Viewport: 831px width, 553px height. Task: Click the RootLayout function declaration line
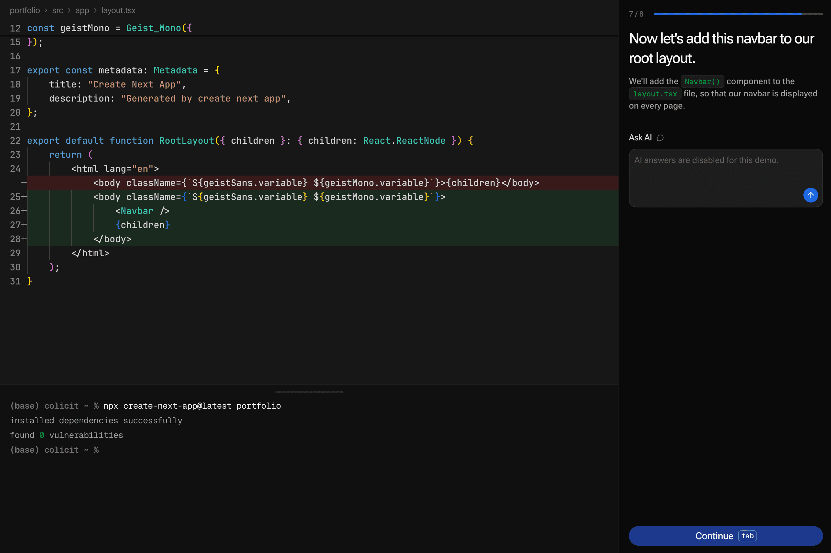tap(250, 141)
